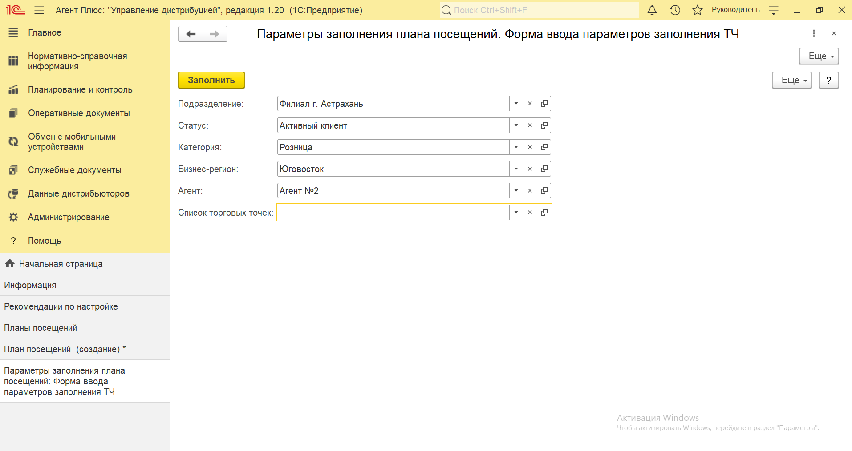
Task: Click the Главное section icon
Action: tap(13, 32)
